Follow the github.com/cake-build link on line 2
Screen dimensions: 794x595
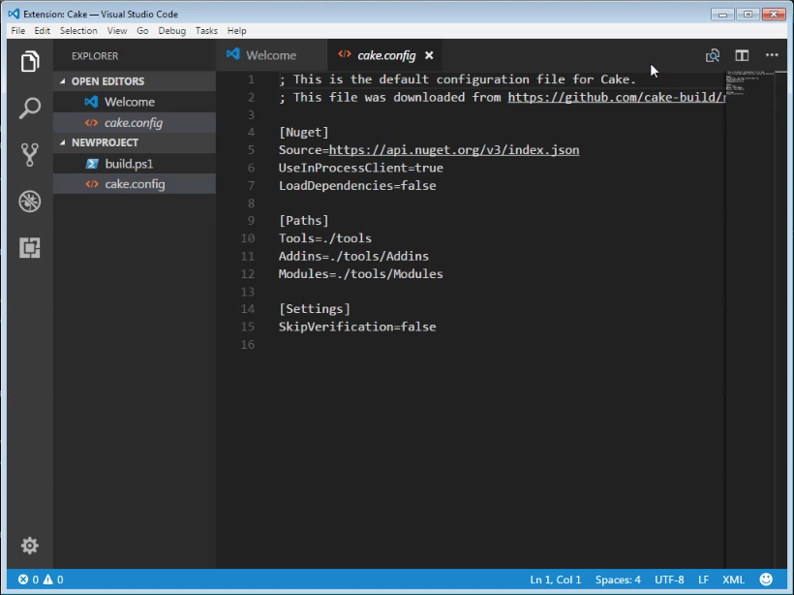coord(617,97)
